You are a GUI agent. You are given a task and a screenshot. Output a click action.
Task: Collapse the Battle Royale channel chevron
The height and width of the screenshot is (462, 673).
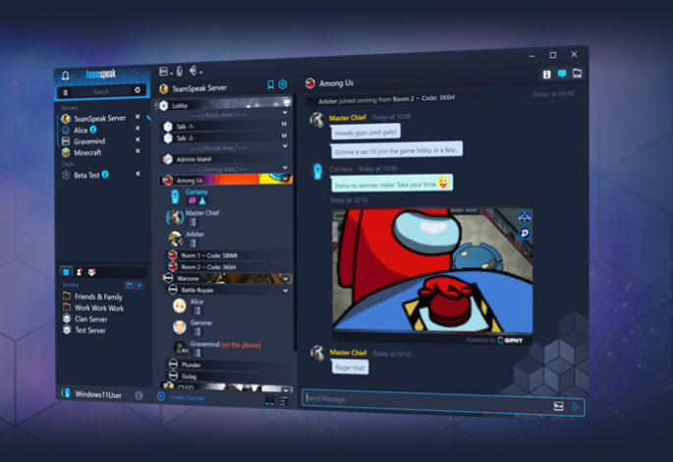click(x=286, y=291)
